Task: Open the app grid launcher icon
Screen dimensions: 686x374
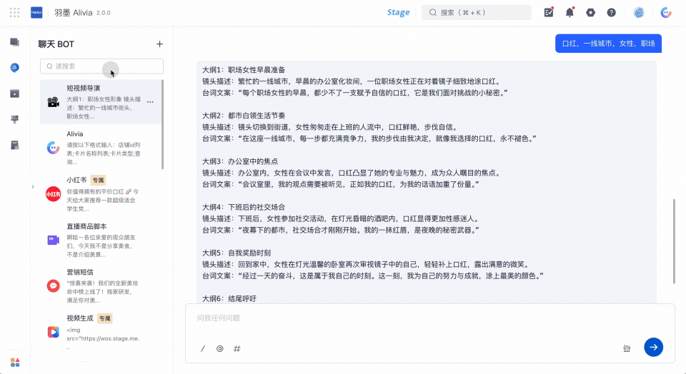Action: click(14, 13)
